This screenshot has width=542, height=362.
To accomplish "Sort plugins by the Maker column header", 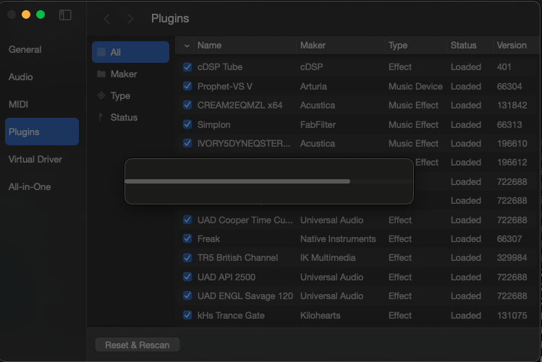I will tap(313, 45).
